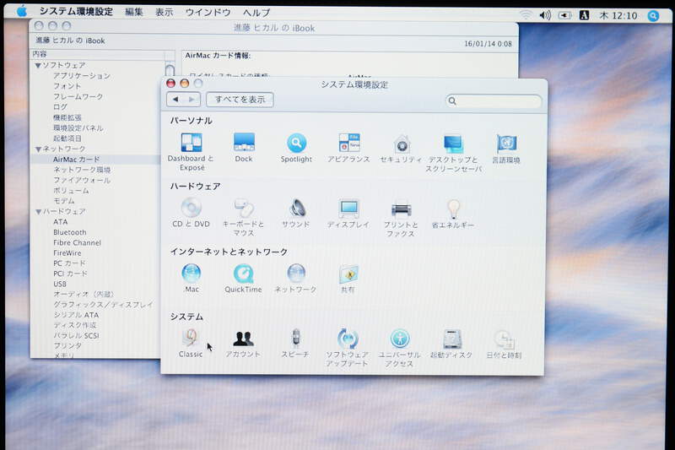Click the menu bar clock 木 12:10
The width and height of the screenshot is (675, 450).
coord(618,16)
